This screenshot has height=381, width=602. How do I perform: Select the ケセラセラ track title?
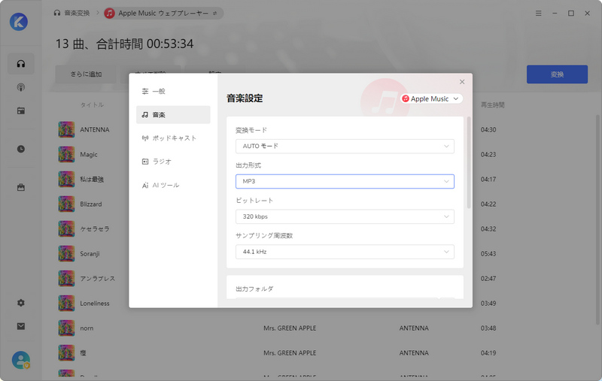pyautogui.click(x=95, y=229)
